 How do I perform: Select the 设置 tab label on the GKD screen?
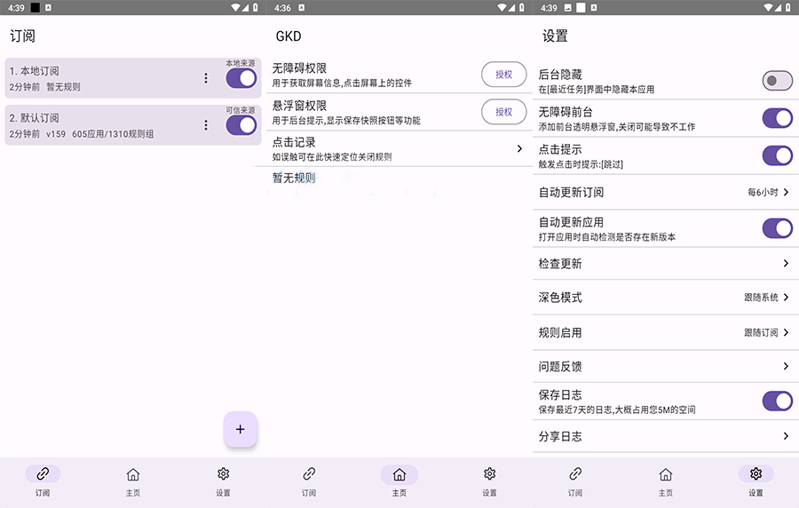coord(490,493)
